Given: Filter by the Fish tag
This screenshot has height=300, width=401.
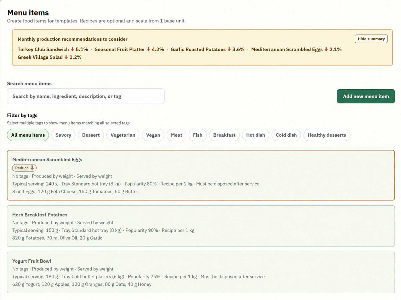Looking at the screenshot, I should [x=198, y=135].
